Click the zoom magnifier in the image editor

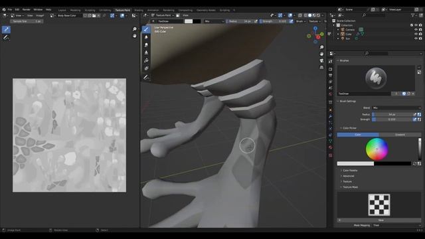pyautogui.click(x=135, y=29)
